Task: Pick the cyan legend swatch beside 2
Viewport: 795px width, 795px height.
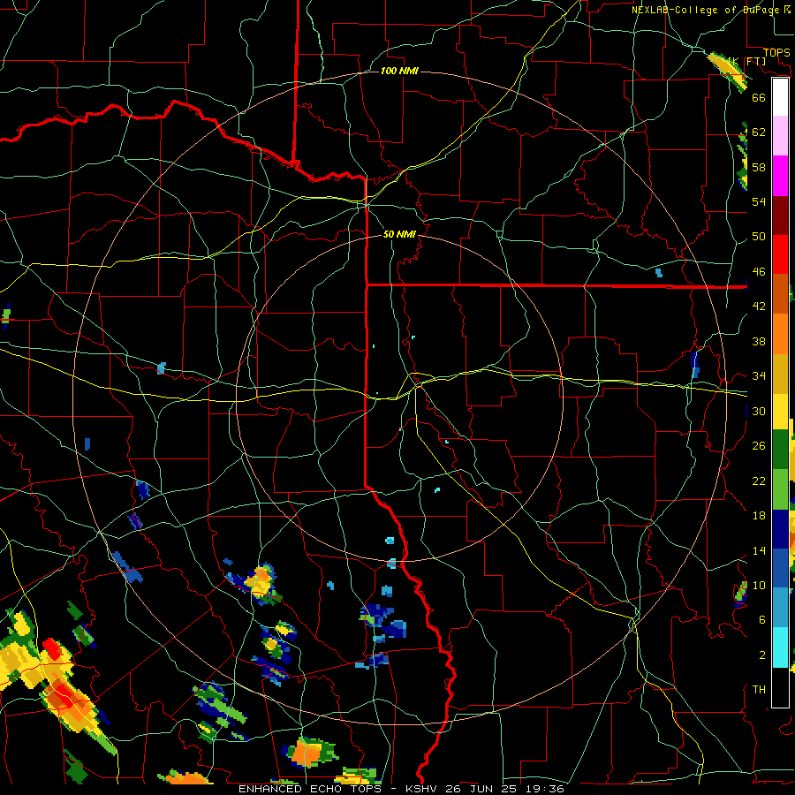Action: coord(780,647)
